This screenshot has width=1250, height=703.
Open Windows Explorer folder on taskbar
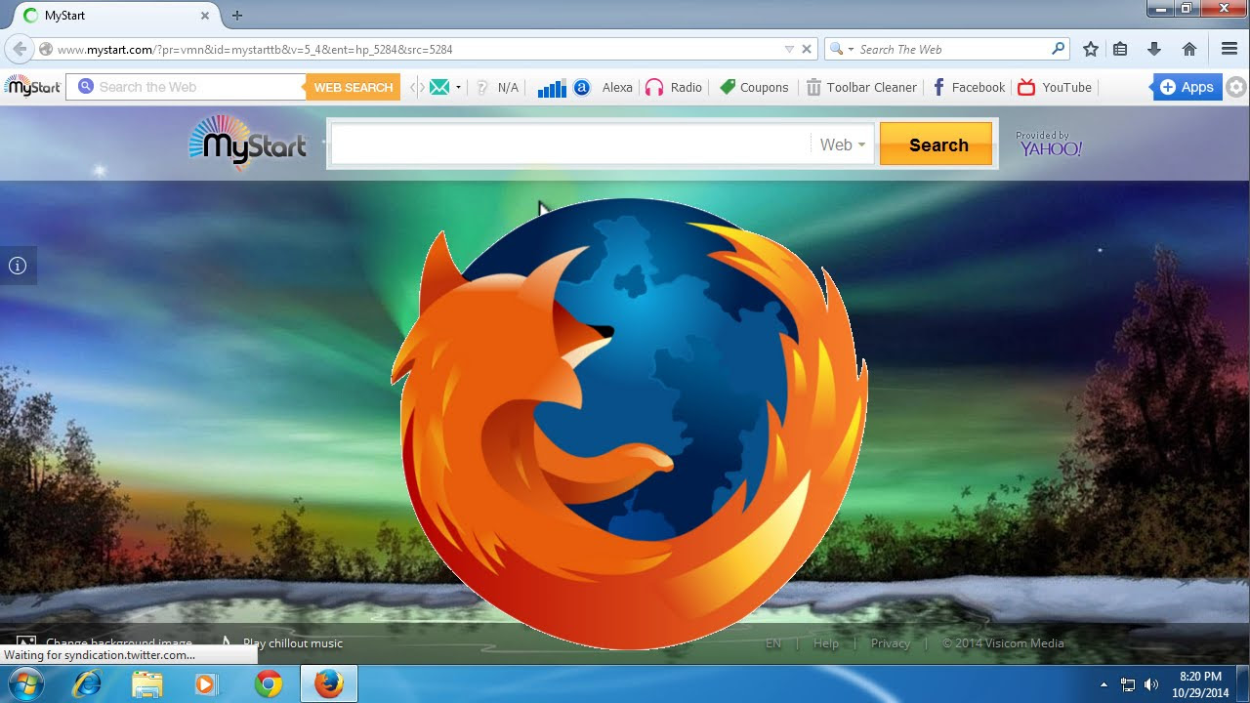146,683
